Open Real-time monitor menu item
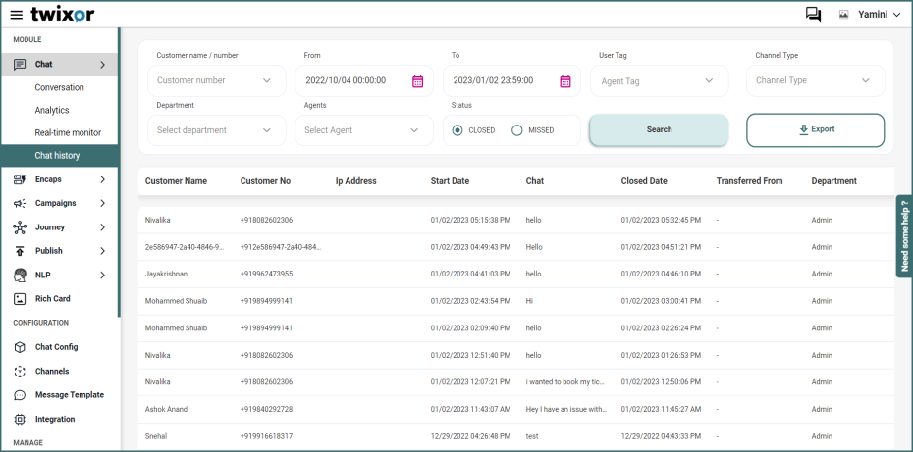The width and height of the screenshot is (913, 452). point(68,133)
